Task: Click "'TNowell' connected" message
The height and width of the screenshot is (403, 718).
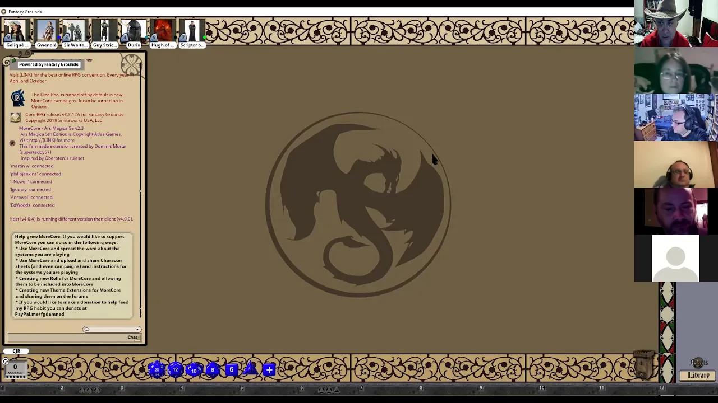Action: [31, 181]
